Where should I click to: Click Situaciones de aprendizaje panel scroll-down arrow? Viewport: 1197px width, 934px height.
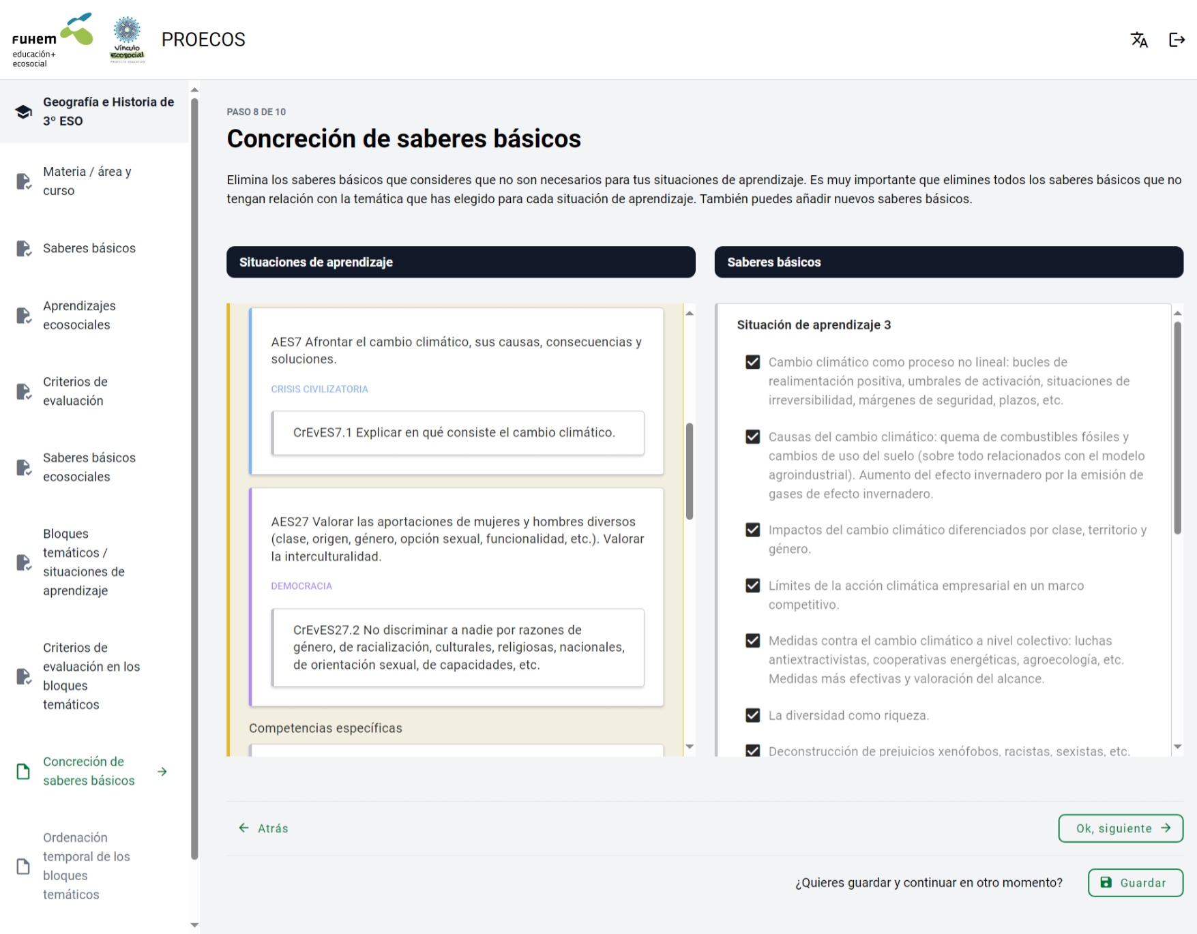[x=690, y=747]
